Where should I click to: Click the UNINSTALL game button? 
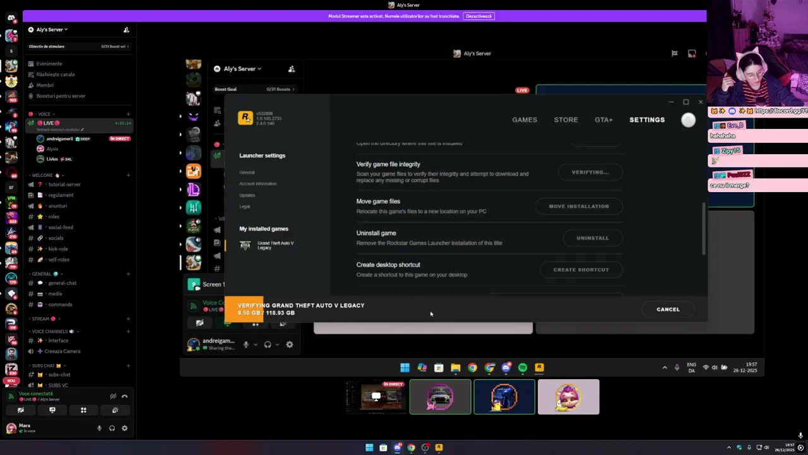tap(593, 238)
